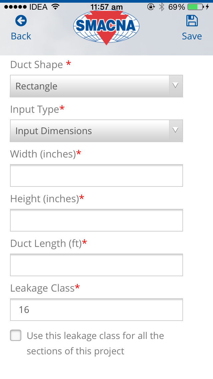213x379 pixels.
Task: Focus the Height (inches) field
Action: (96, 220)
